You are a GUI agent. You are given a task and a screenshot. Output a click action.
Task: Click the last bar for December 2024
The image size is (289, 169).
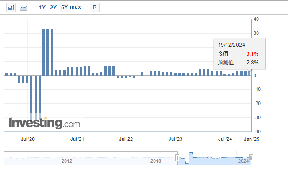(250, 73)
